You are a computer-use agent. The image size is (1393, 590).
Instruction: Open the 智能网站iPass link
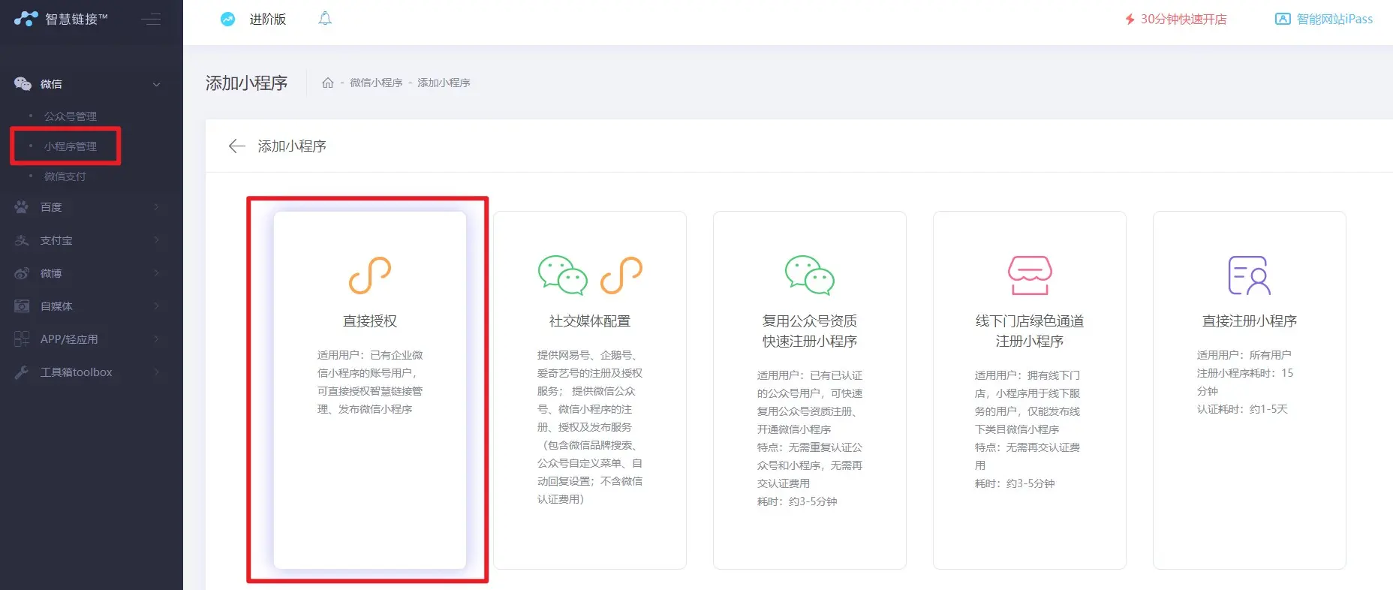(x=1324, y=20)
